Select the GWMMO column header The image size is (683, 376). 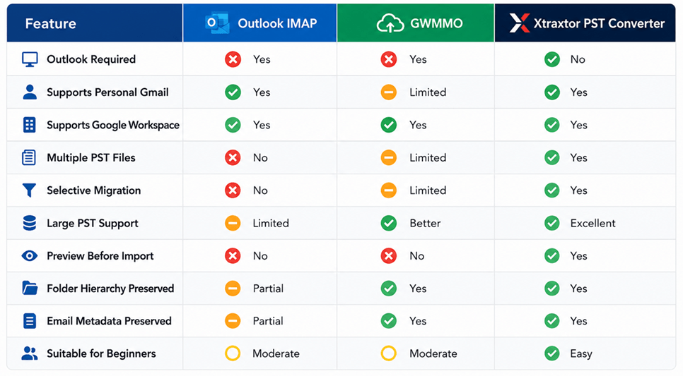click(416, 23)
